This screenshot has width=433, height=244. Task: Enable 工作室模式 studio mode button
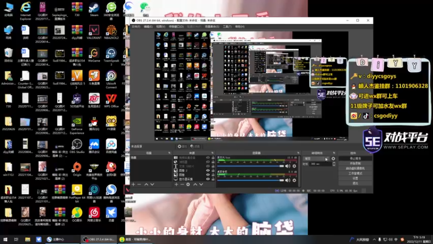[x=356, y=174]
